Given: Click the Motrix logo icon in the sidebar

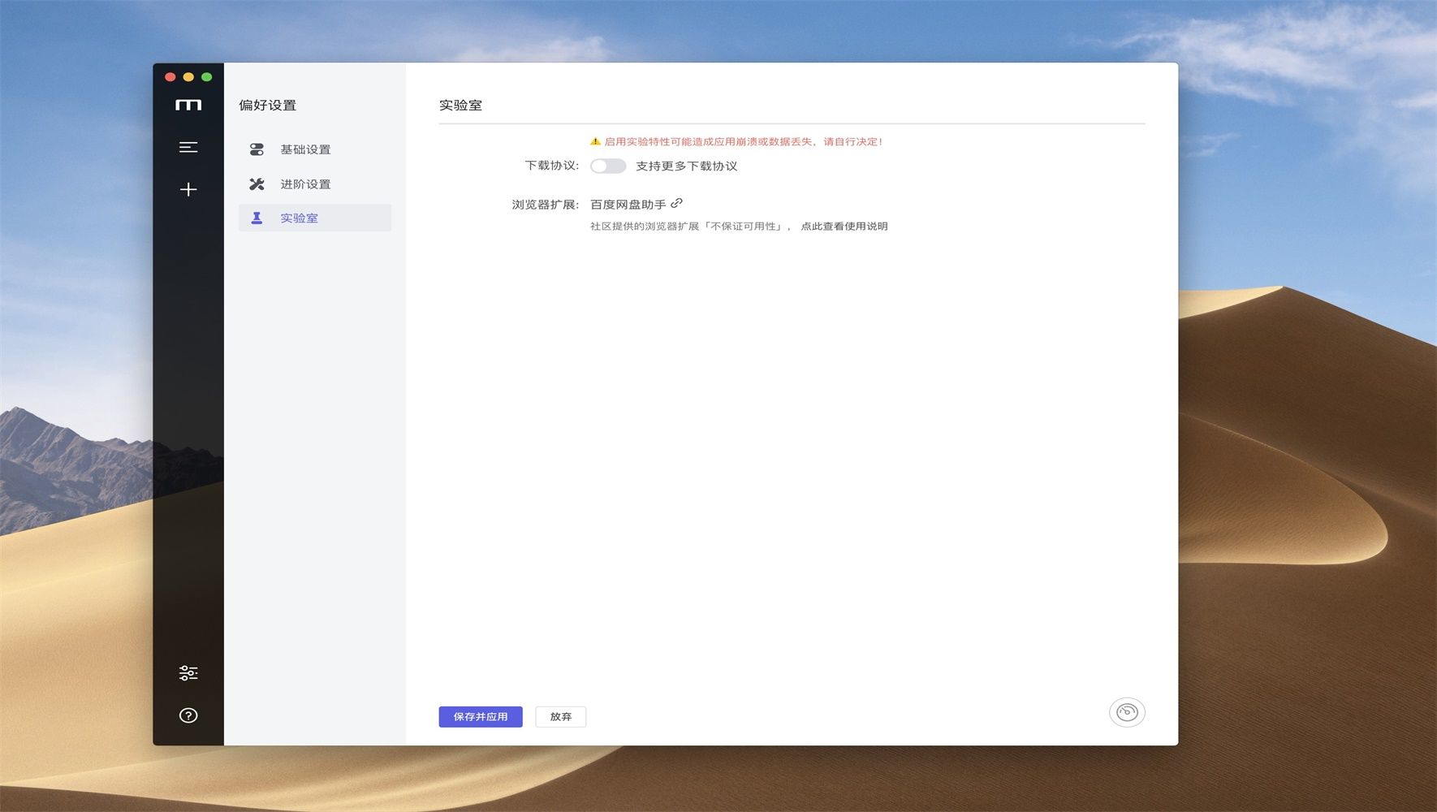Looking at the screenshot, I should (188, 105).
